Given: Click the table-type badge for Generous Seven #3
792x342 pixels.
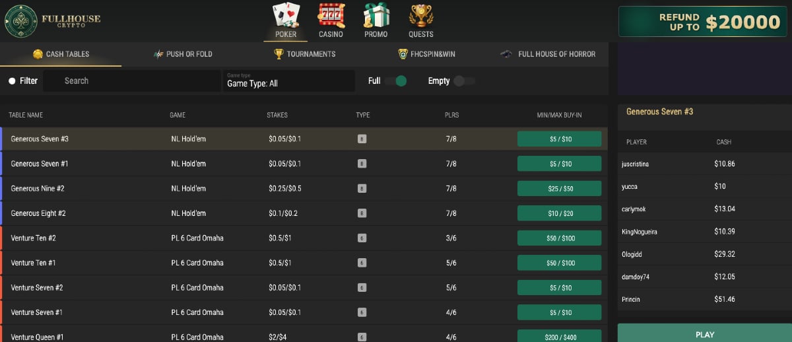Looking at the screenshot, I should (362, 139).
